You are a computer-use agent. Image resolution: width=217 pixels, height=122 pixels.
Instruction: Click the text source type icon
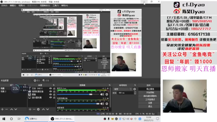tap(30, 88)
